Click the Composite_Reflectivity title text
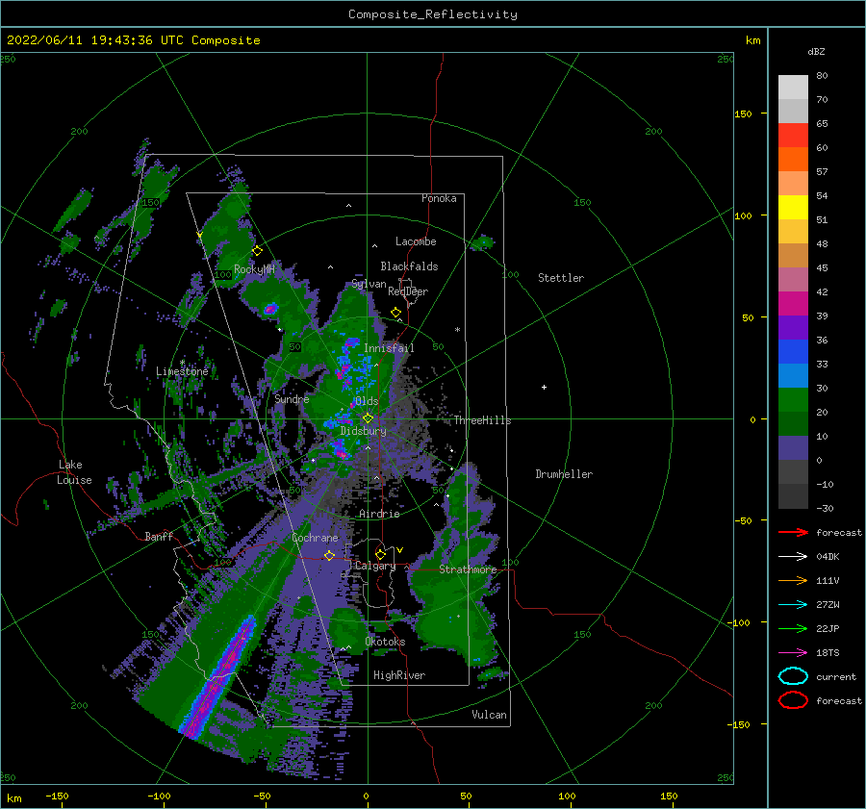 433,14
